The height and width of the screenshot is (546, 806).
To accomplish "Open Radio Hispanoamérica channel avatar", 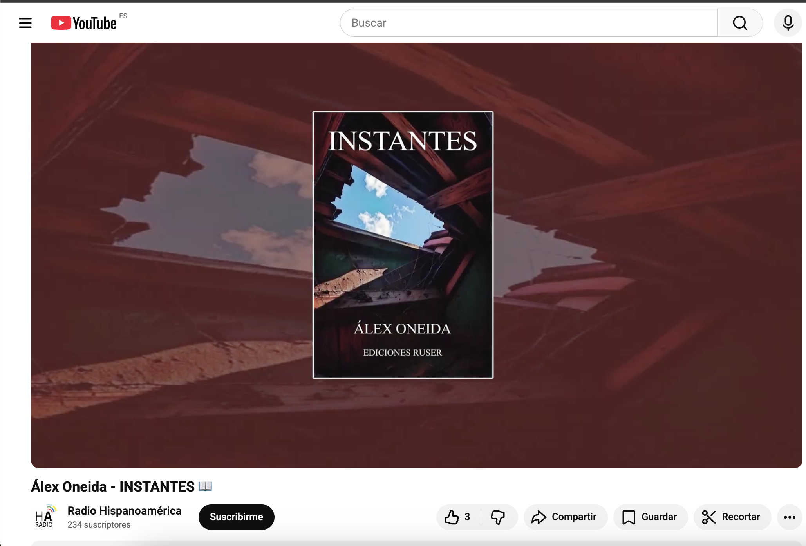I will coord(45,517).
